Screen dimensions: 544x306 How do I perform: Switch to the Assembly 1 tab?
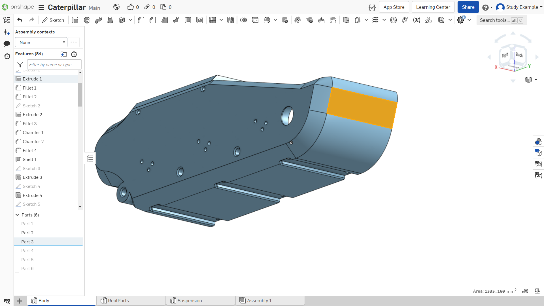click(270, 301)
